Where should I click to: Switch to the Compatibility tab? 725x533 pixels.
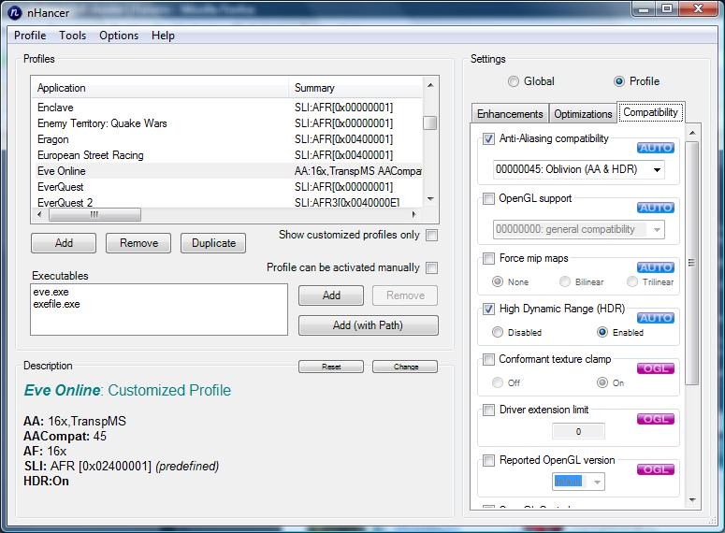tap(650, 112)
